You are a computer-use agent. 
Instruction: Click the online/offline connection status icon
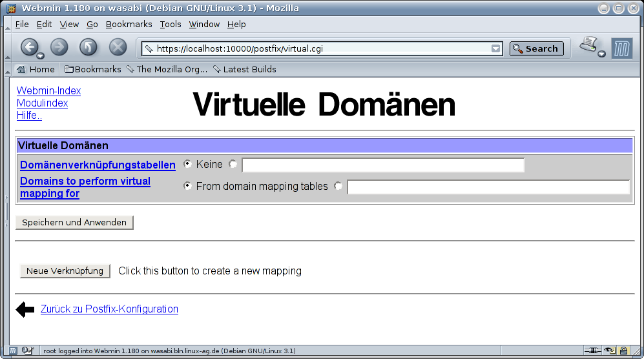(x=593, y=351)
